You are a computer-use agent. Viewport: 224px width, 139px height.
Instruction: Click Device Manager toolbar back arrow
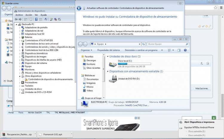click(x=16, y=19)
